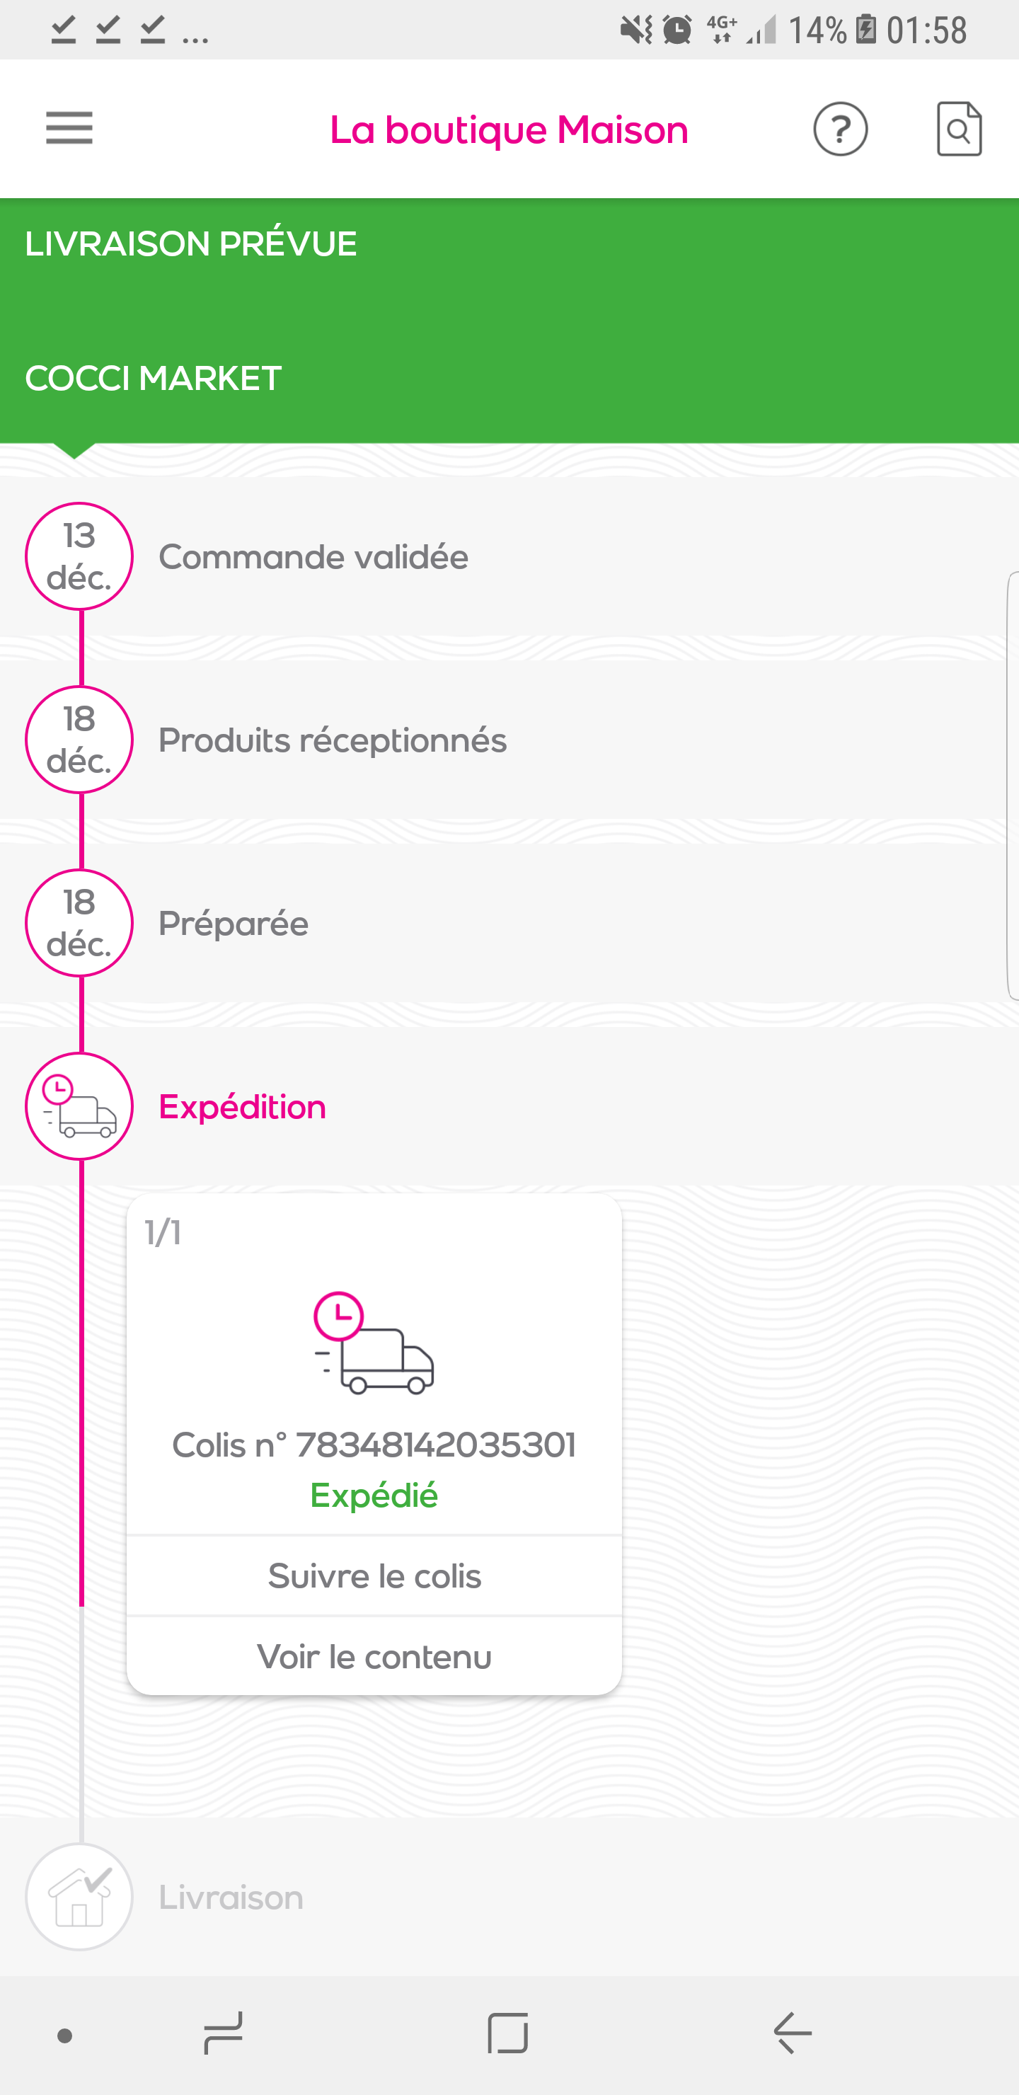This screenshot has height=2095, width=1019.
Task: Tap the Livraison prévue green banner
Action: click(x=509, y=321)
